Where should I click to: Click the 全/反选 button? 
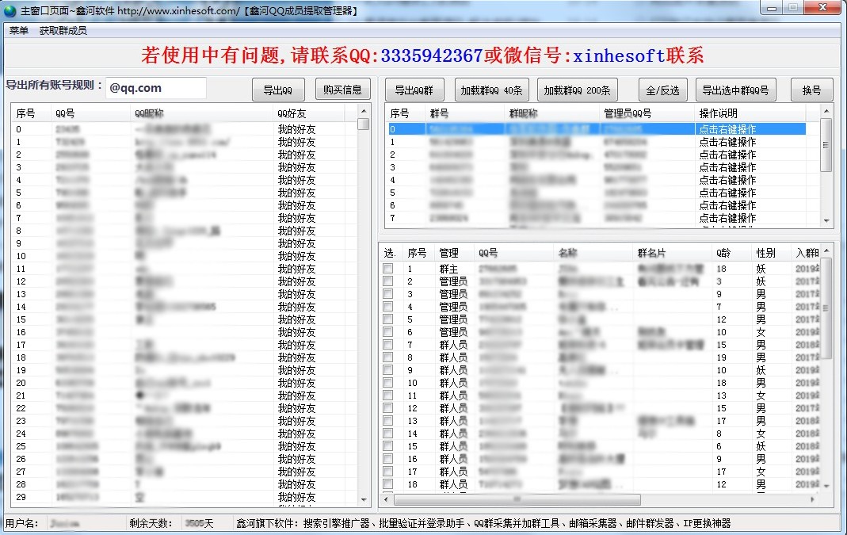pos(663,90)
